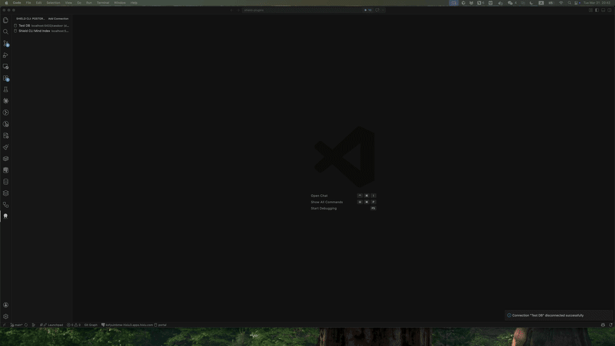Toggle secondary side bar layout icon
615x346 pixels.
[609, 10]
